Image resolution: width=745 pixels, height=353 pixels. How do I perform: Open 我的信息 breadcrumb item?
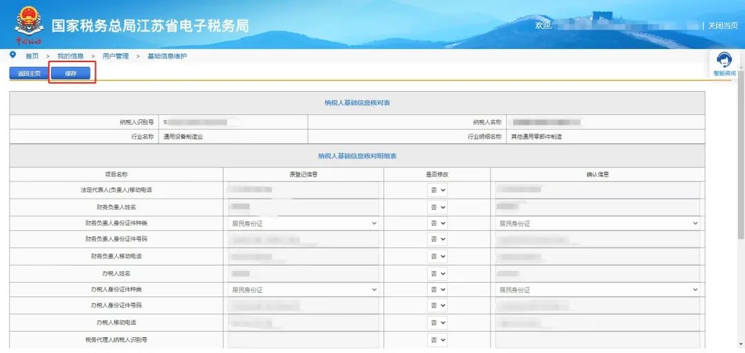tap(70, 56)
